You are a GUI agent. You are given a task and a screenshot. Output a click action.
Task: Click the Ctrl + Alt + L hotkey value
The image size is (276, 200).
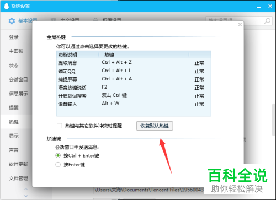tap(116, 71)
